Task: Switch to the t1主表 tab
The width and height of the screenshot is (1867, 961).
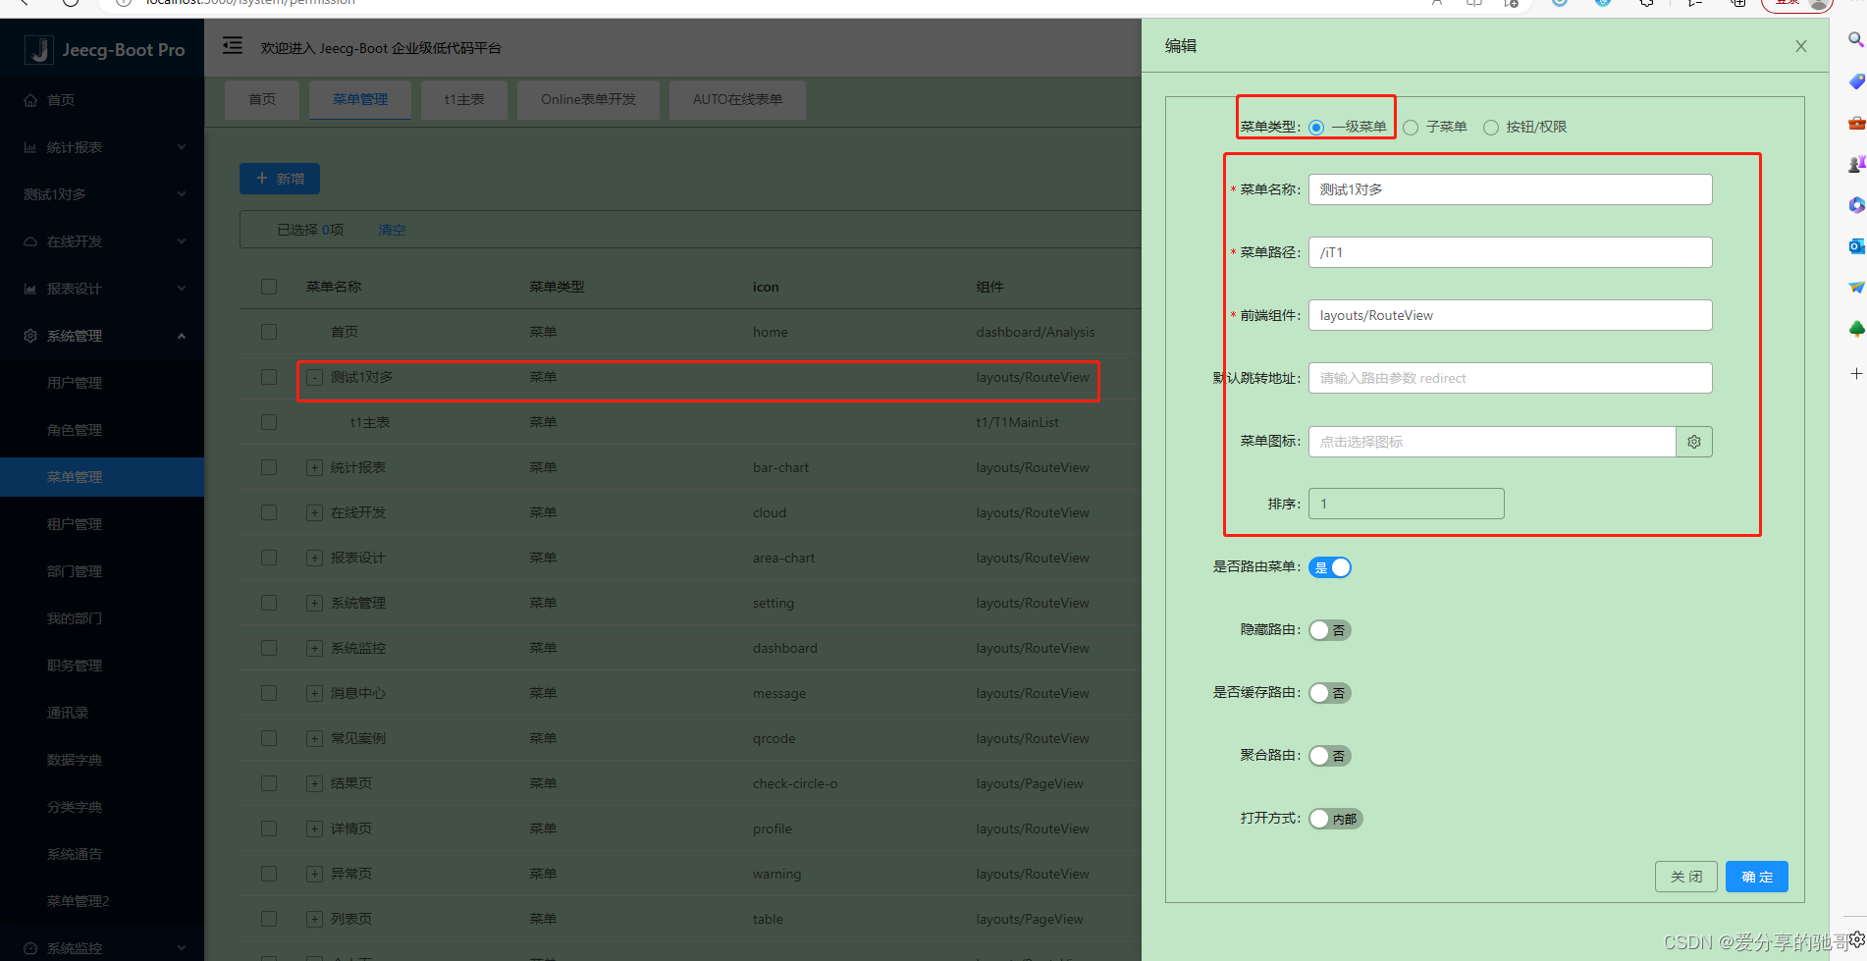Action: coord(464,99)
